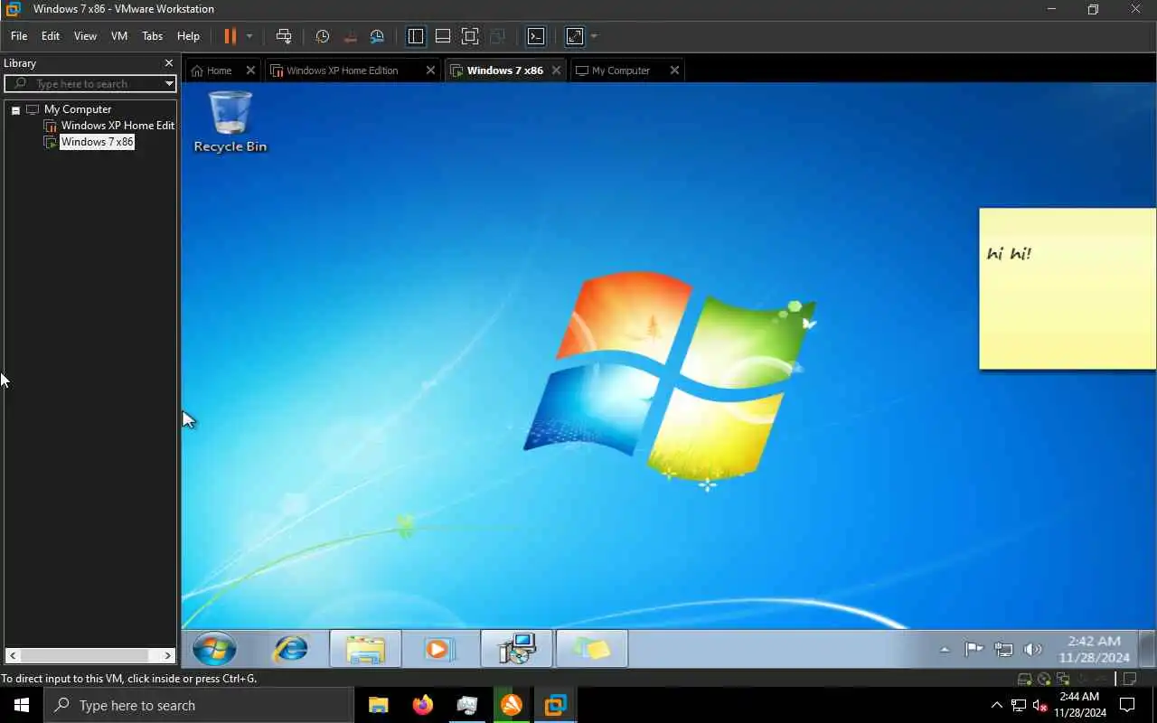The height and width of the screenshot is (723, 1157).
Task: Open the Tabs menu
Action: point(153,36)
